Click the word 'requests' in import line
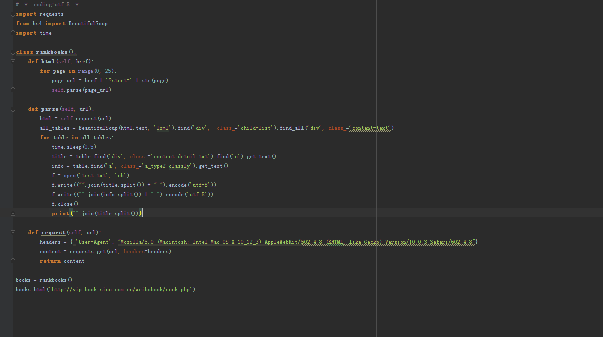The height and width of the screenshot is (337, 603). tap(52, 14)
